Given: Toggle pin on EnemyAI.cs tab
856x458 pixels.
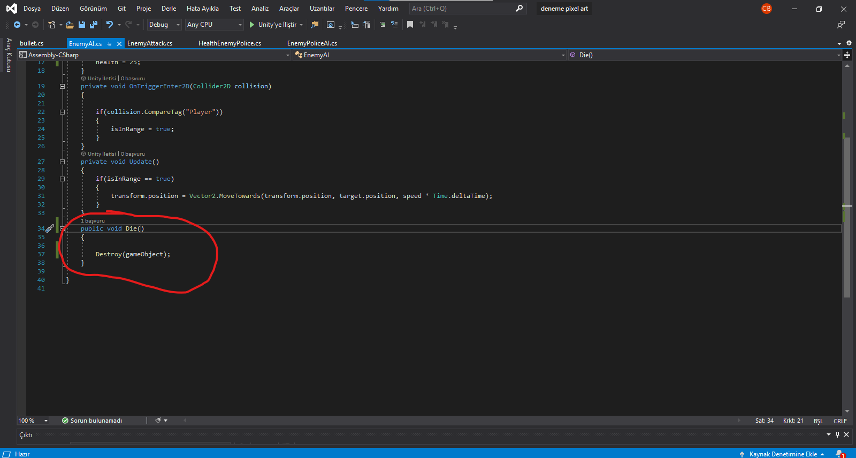Looking at the screenshot, I should 110,44.
